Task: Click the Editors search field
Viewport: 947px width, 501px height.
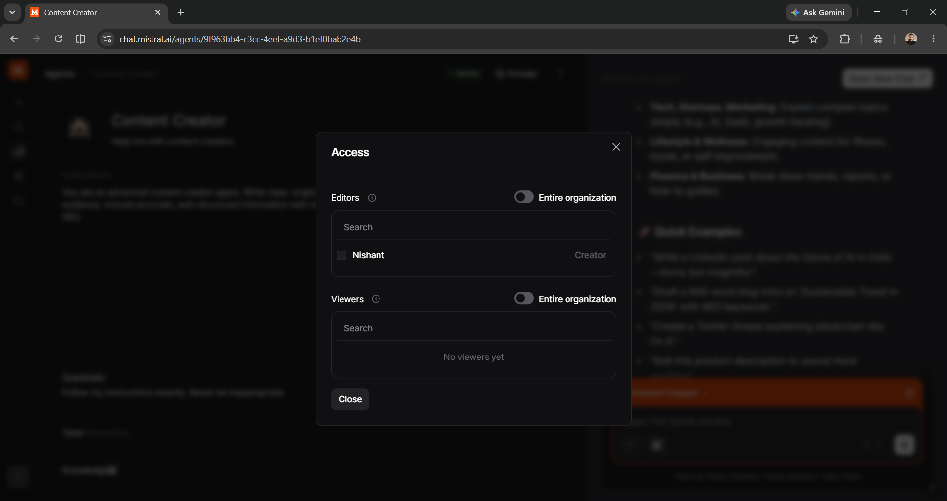Action: coord(474,227)
